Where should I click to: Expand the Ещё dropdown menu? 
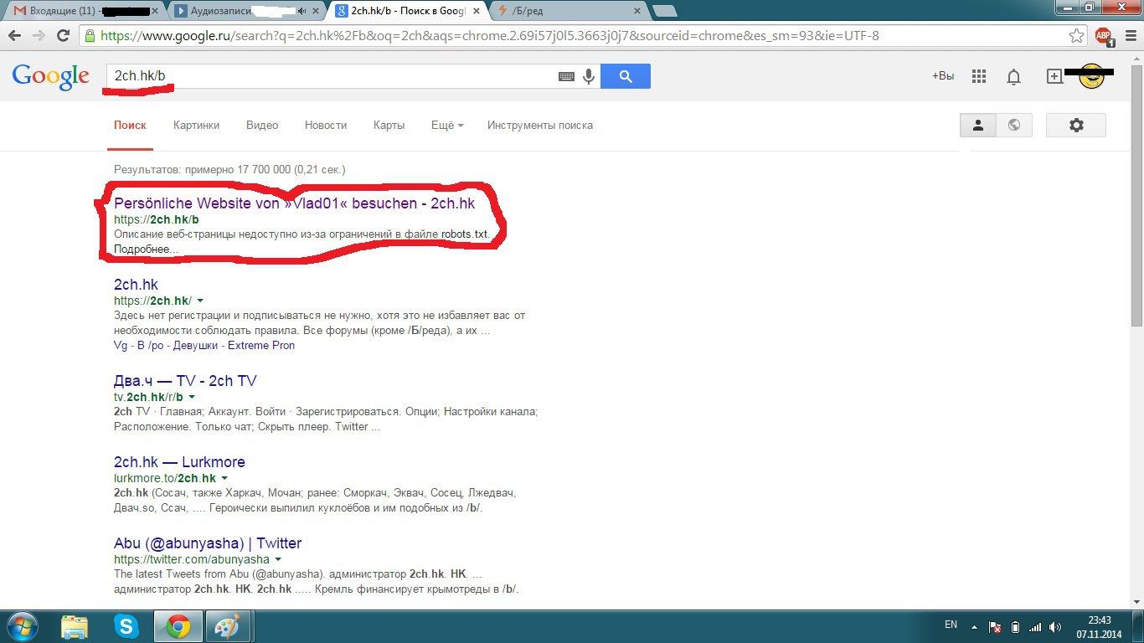[x=447, y=125]
